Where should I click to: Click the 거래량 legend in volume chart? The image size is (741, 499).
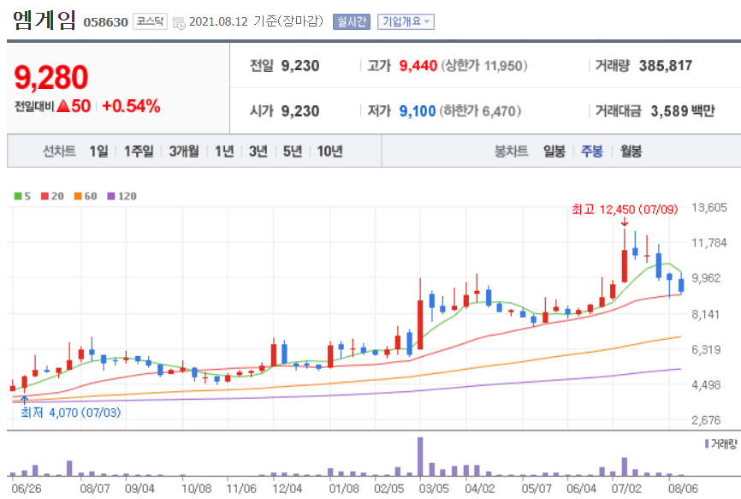tap(720, 443)
